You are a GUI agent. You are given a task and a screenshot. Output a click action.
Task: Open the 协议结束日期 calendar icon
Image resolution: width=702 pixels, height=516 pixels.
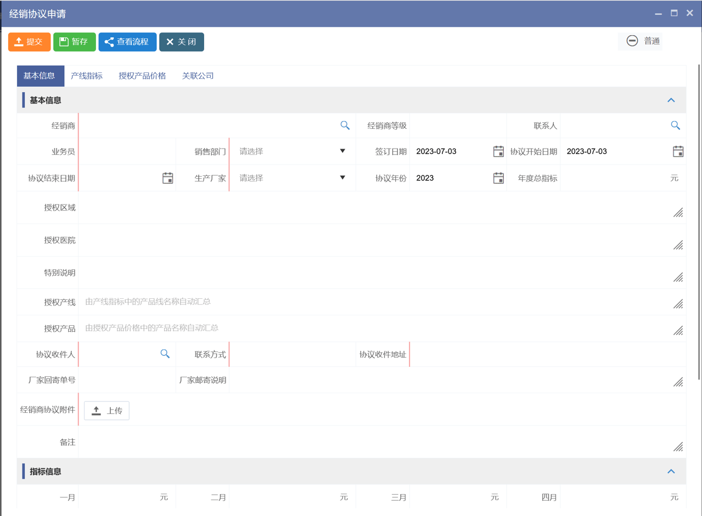(x=167, y=178)
